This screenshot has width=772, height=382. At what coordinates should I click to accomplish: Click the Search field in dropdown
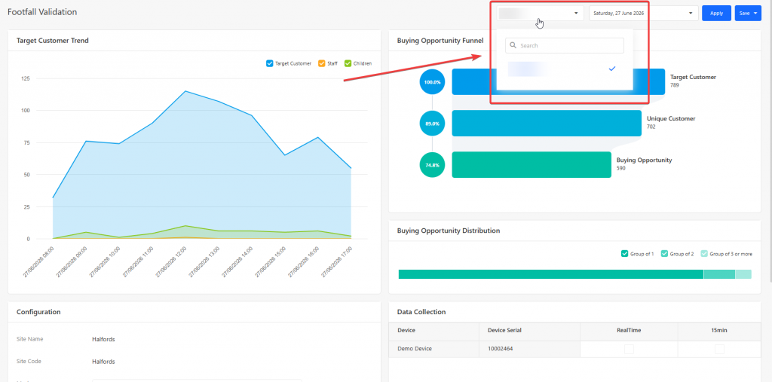pyautogui.click(x=564, y=45)
